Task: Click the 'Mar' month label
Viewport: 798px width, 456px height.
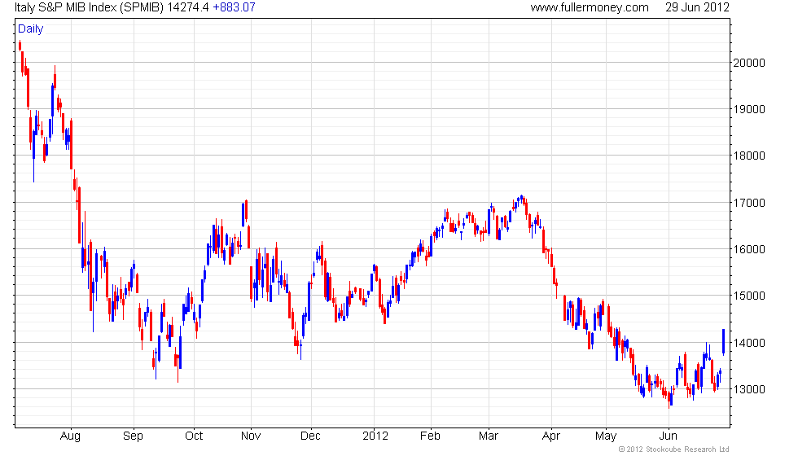Action: [x=489, y=436]
